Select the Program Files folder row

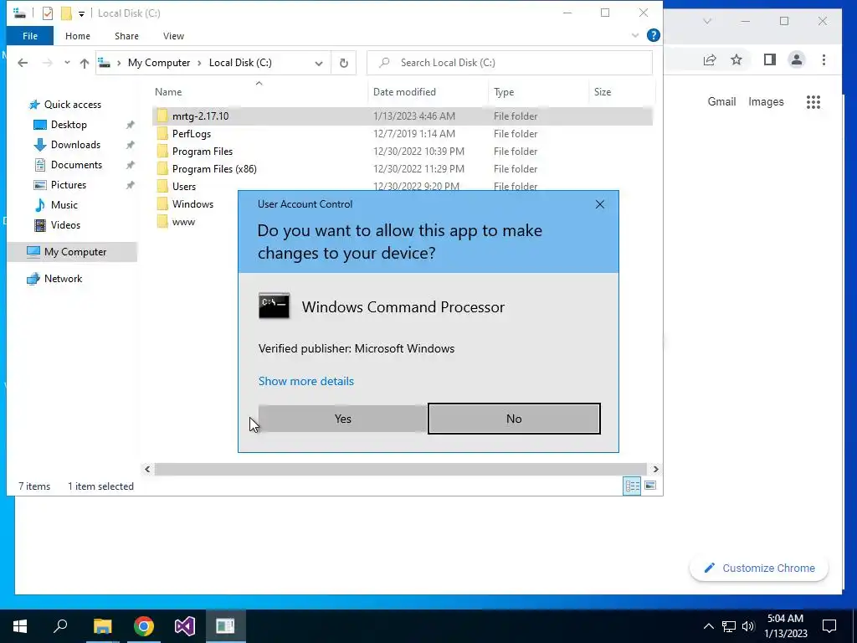tap(403, 152)
